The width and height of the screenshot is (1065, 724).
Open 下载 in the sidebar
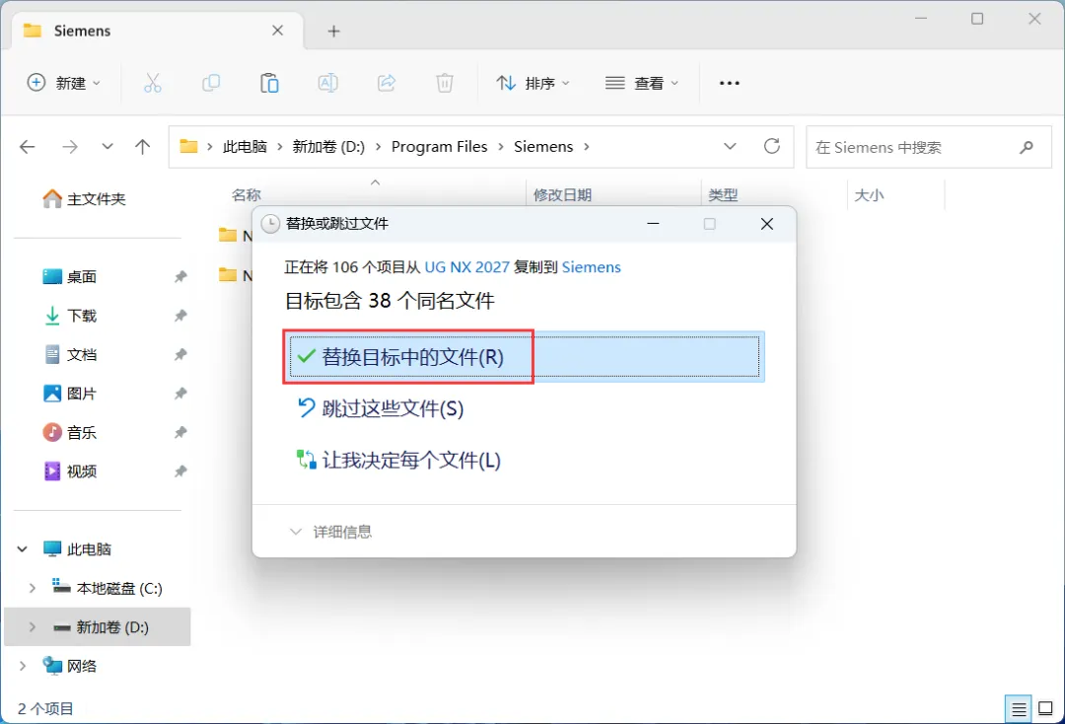(x=70, y=315)
